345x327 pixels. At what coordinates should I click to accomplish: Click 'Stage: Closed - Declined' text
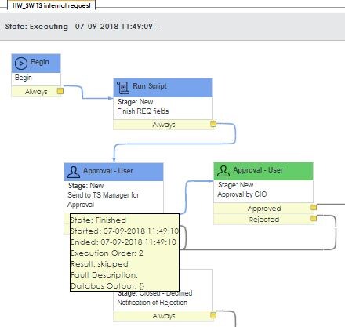pyautogui.click(x=154, y=293)
